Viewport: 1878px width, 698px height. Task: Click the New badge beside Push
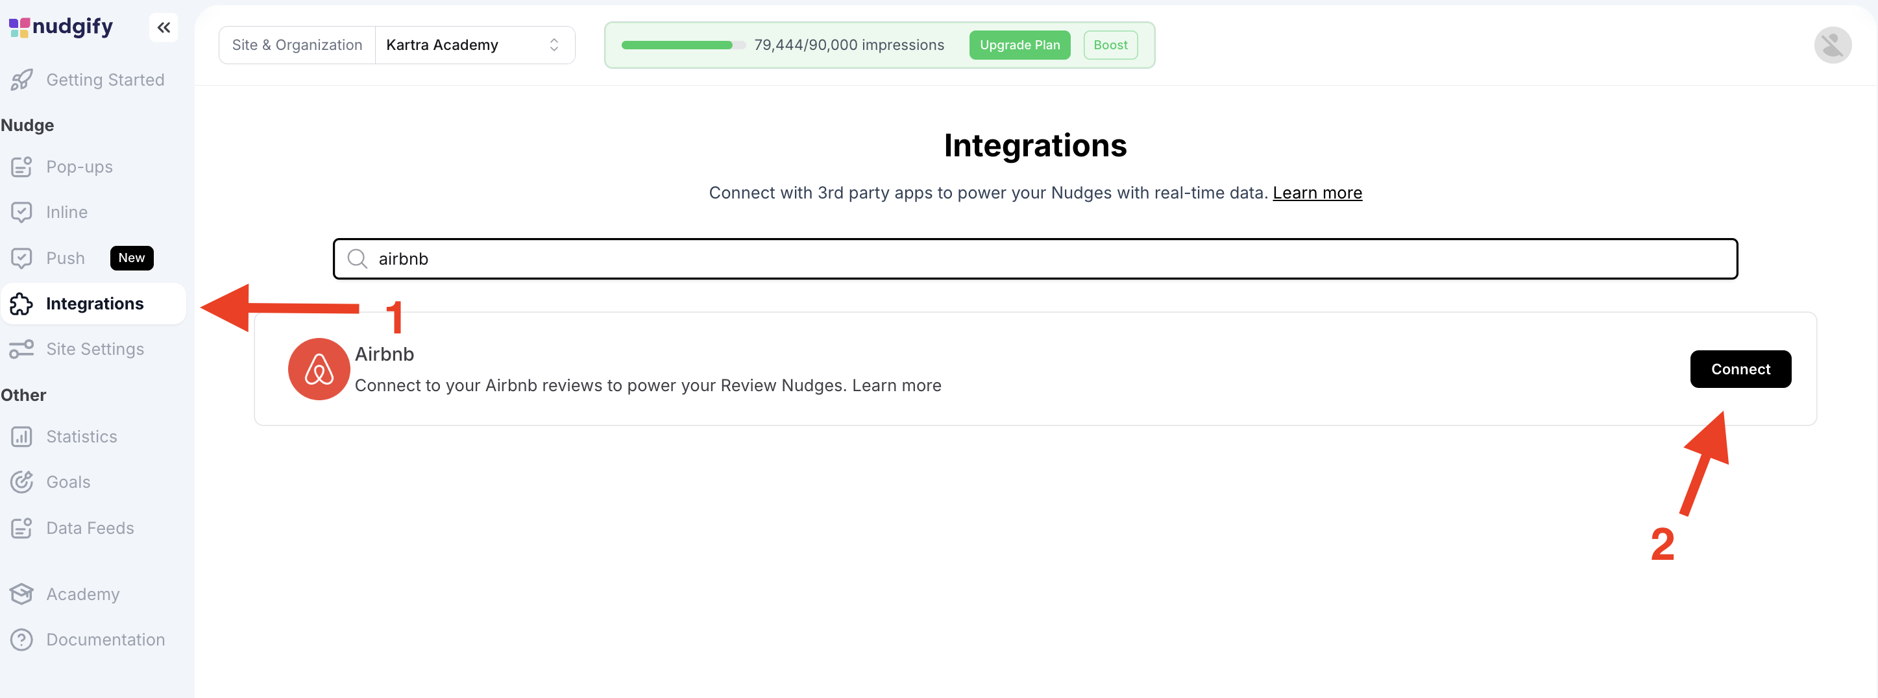click(x=132, y=258)
